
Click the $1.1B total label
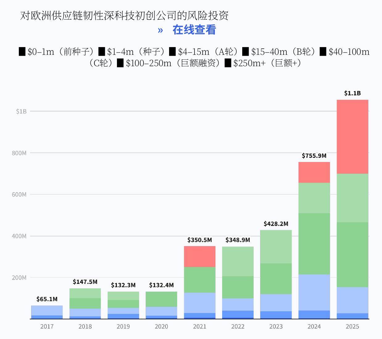[x=352, y=93]
